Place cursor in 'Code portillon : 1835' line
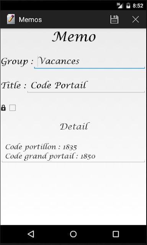This screenshot has width=147, height=245. [41, 147]
